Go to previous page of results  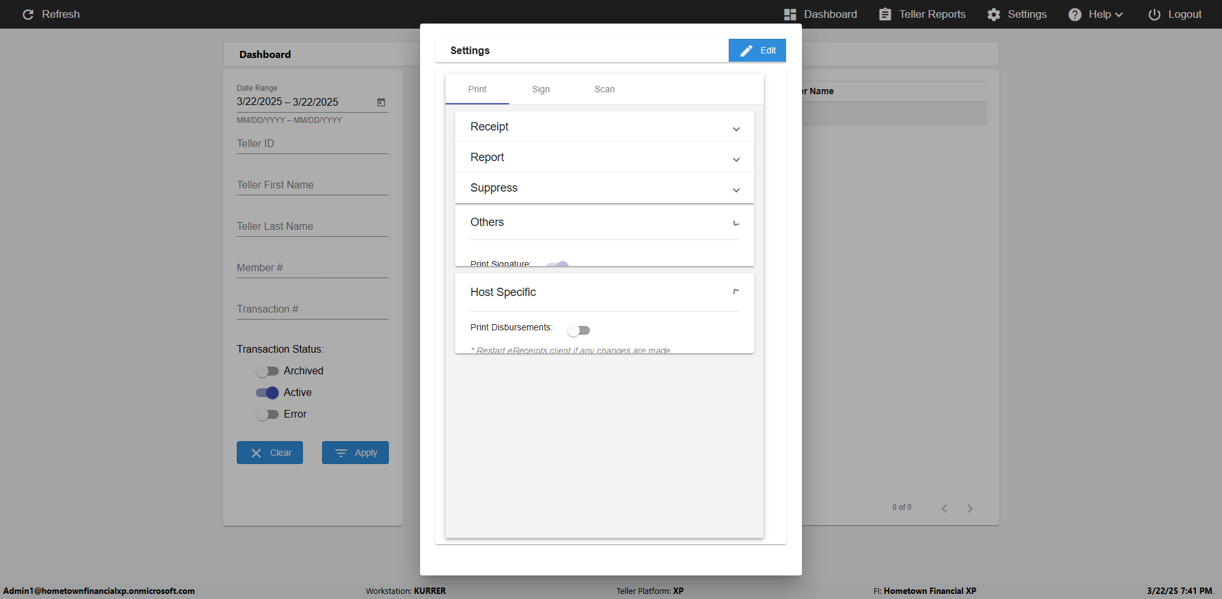[x=945, y=508]
